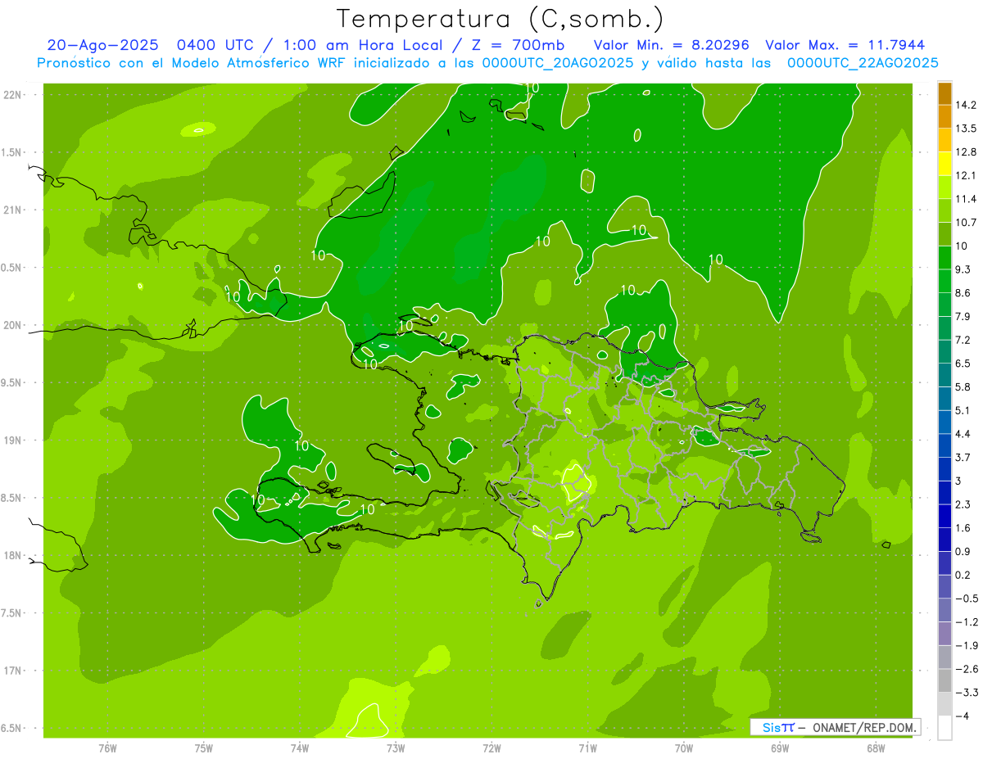Click the '68W' longitude label
This screenshot has height=759, width=983.
(876, 748)
